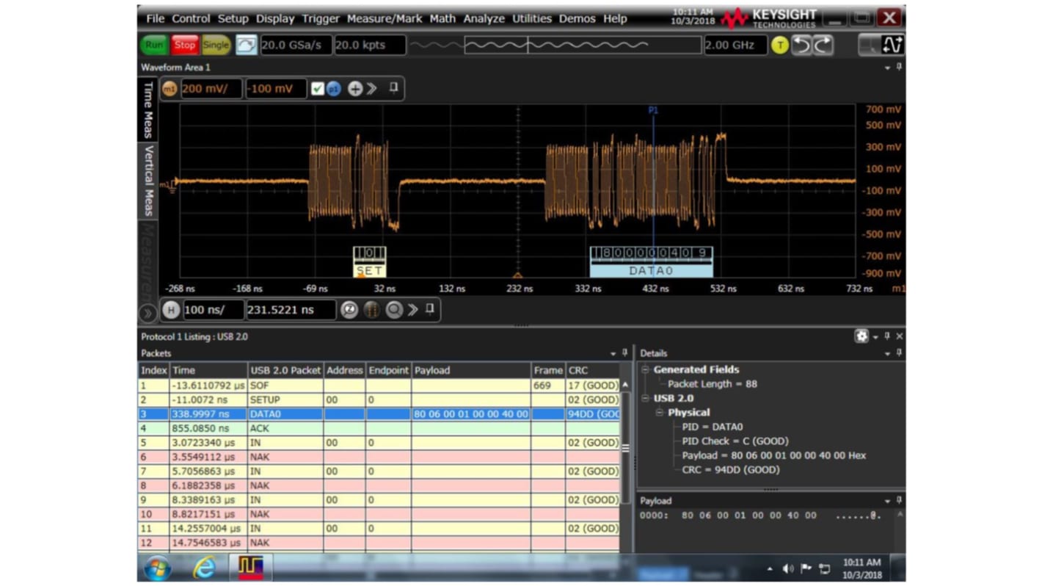Screen dimensions: 1042x586
Task: Open the Packets pane dropdown arrow
Action: tap(613, 354)
